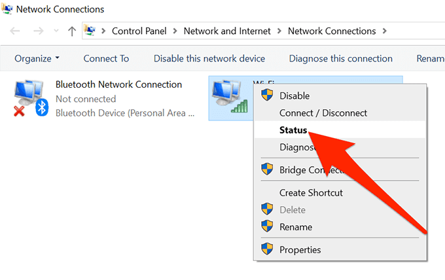
Task: Navigate back with the left arrow
Action: pyautogui.click(x=15, y=31)
